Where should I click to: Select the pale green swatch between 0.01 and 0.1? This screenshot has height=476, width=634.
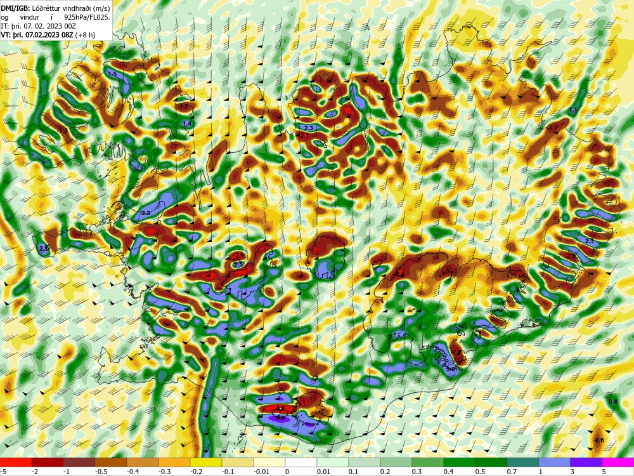(x=332, y=462)
